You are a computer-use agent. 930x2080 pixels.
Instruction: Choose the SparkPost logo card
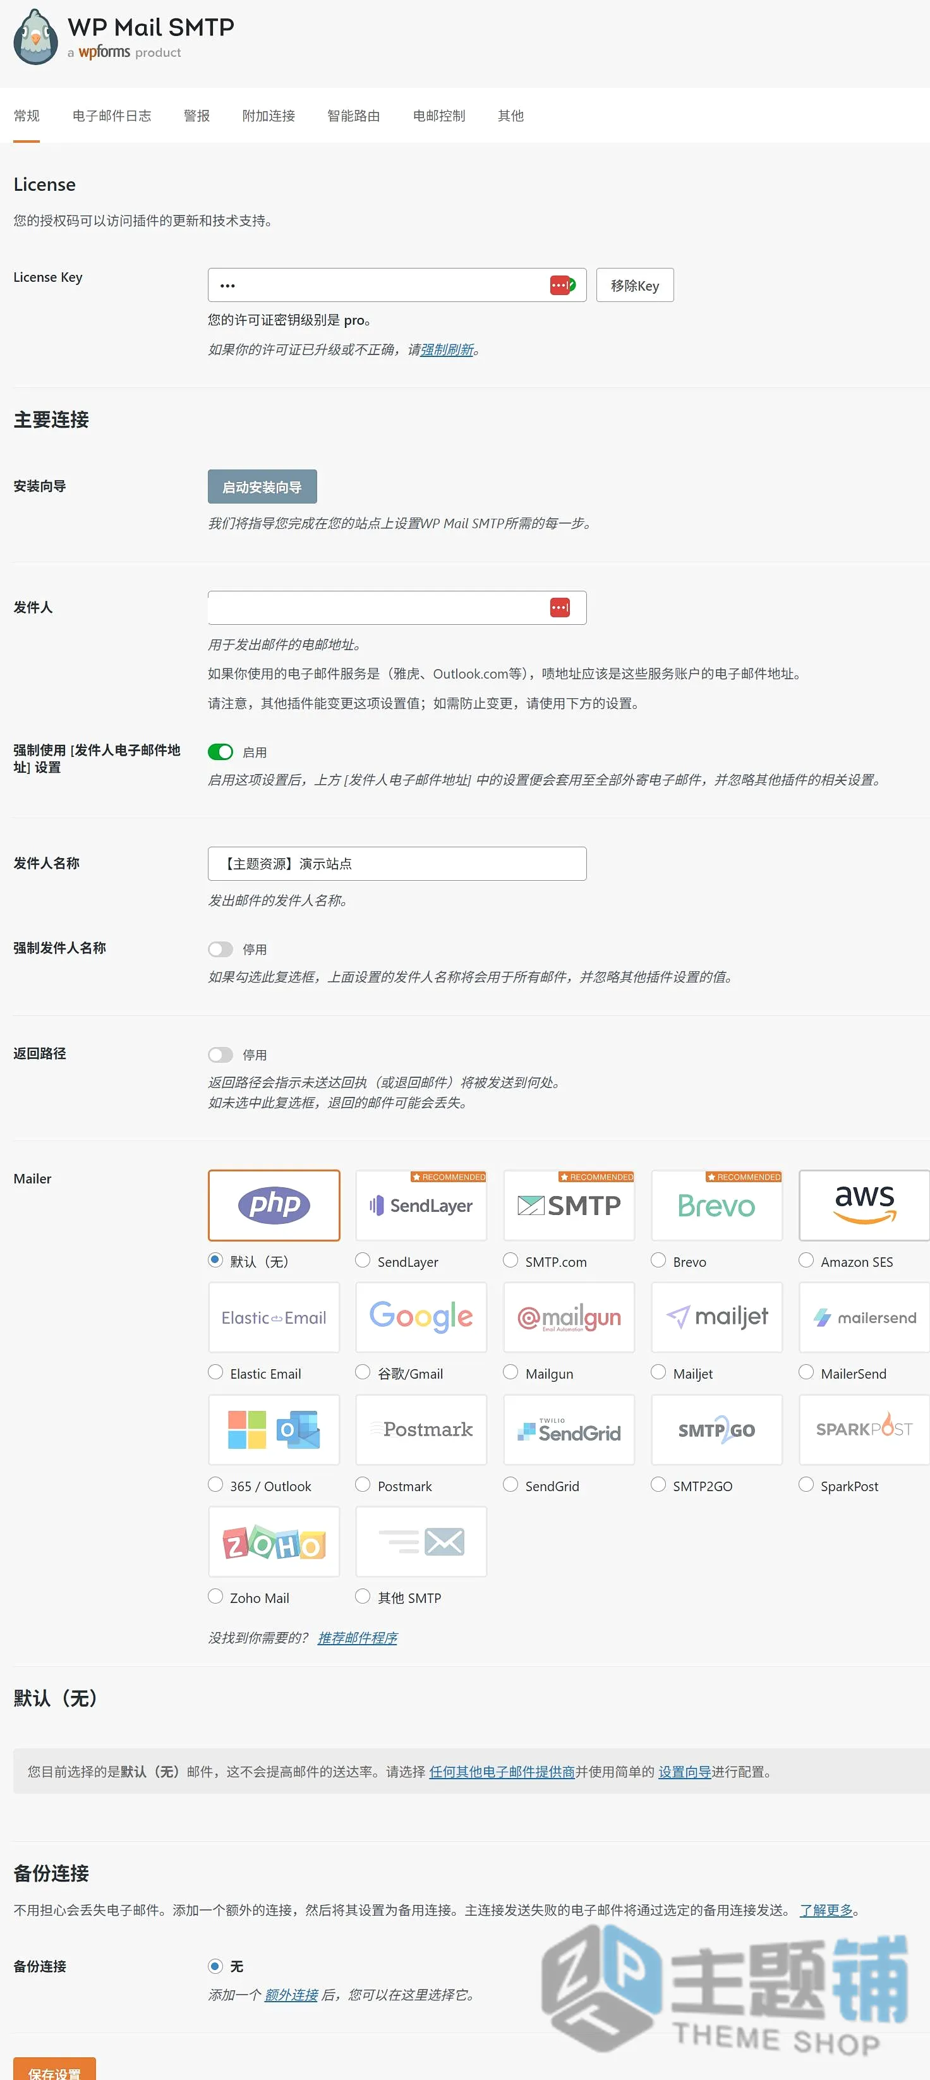coord(864,1429)
